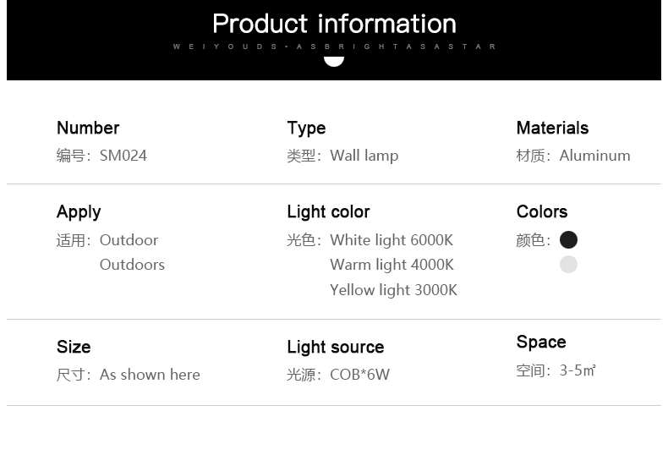
Task: Click White light 6000K option
Action: (391, 240)
